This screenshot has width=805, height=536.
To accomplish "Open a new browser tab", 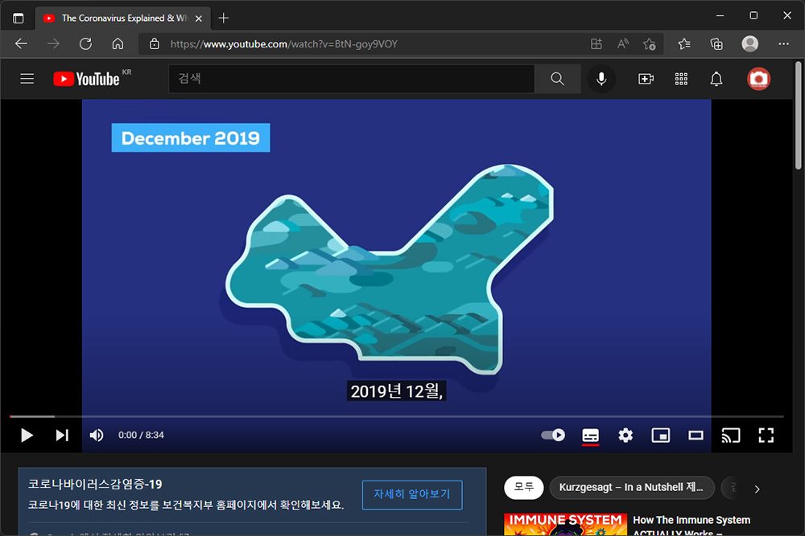I will tap(223, 18).
